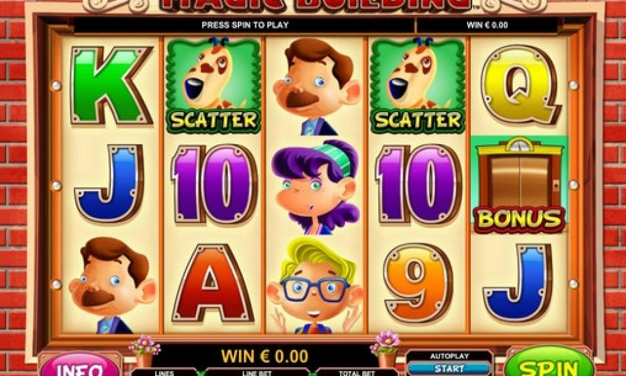Click the green SPIN button

pyautogui.click(x=551, y=363)
